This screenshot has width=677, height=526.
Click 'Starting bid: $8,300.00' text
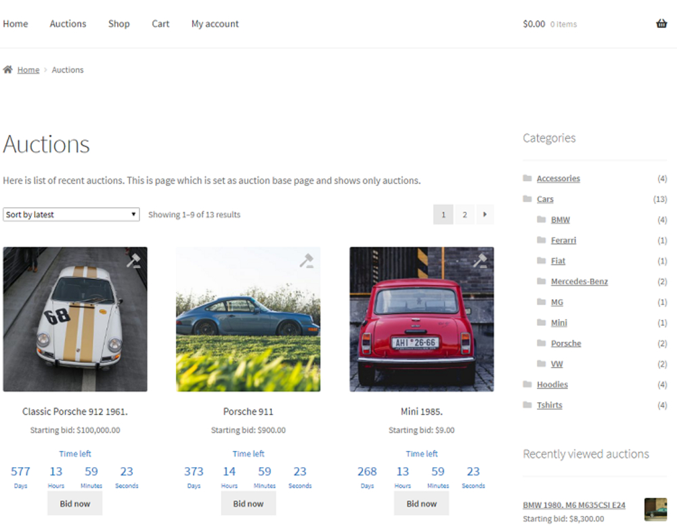[x=563, y=519]
